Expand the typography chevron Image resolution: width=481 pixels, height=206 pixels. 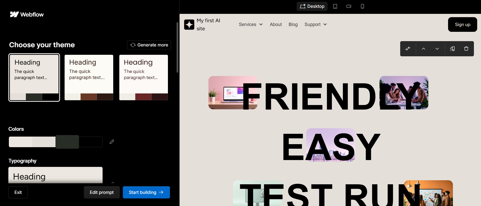[113, 182]
